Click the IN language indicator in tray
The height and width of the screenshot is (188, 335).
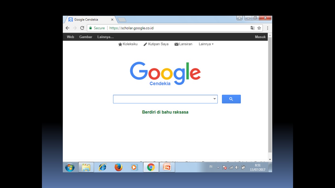211,167
